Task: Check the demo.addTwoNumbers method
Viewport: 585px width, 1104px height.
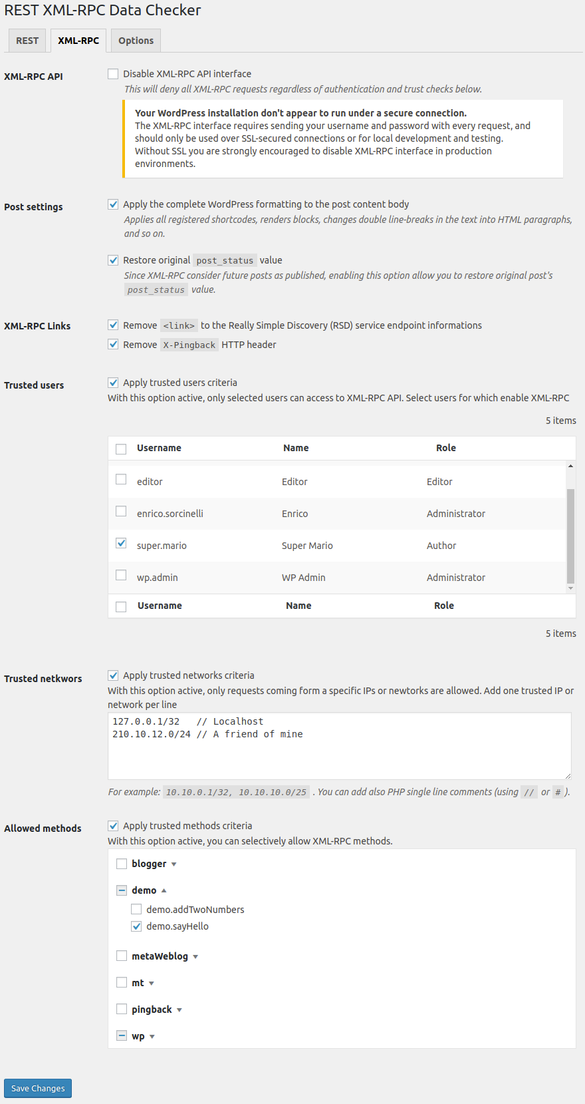Action: (136, 909)
